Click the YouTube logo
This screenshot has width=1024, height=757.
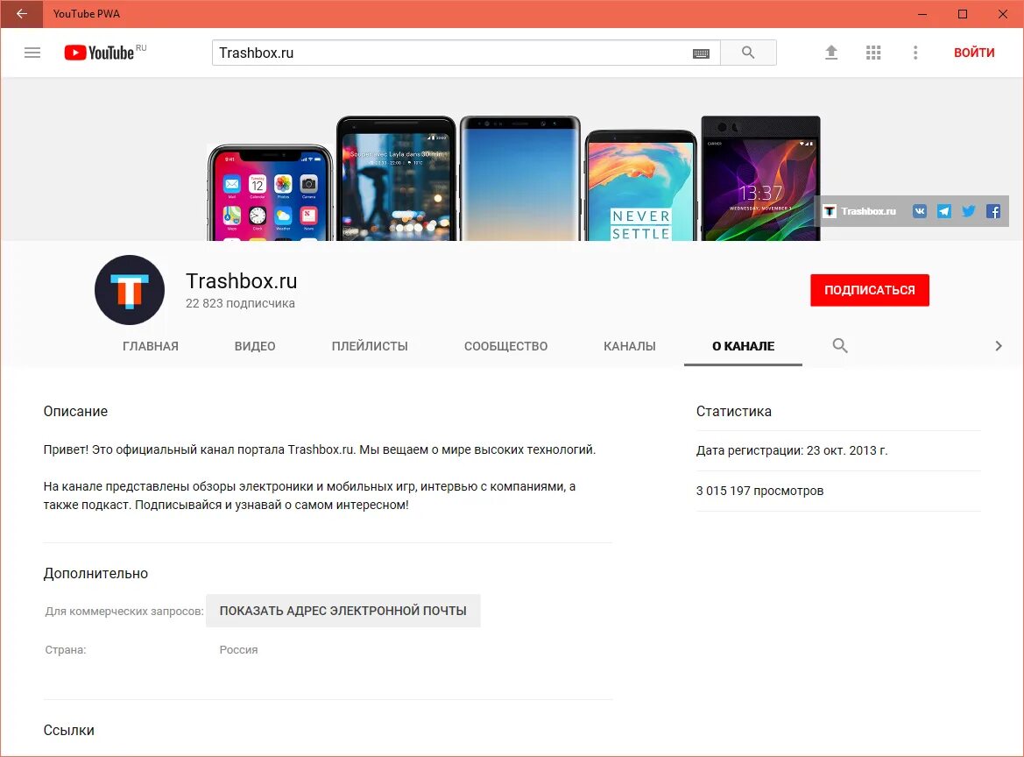tap(98, 52)
